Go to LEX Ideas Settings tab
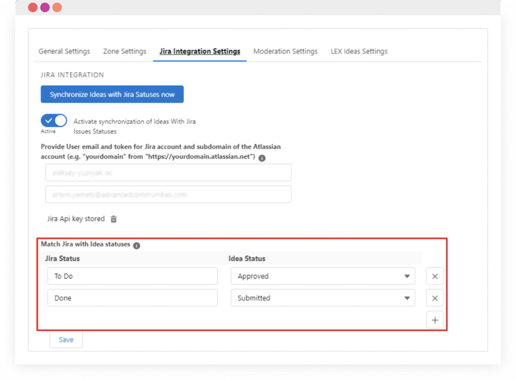The height and width of the screenshot is (381, 516). click(x=359, y=51)
